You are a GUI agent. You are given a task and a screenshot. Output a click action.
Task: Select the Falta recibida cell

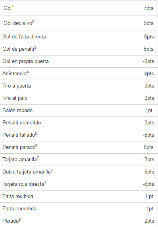tap(70, 196)
